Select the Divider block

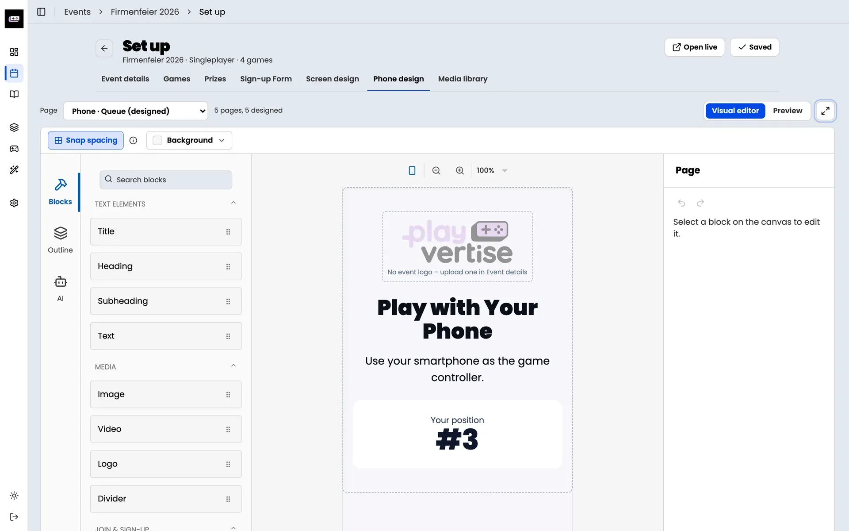[x=166, y=499]
